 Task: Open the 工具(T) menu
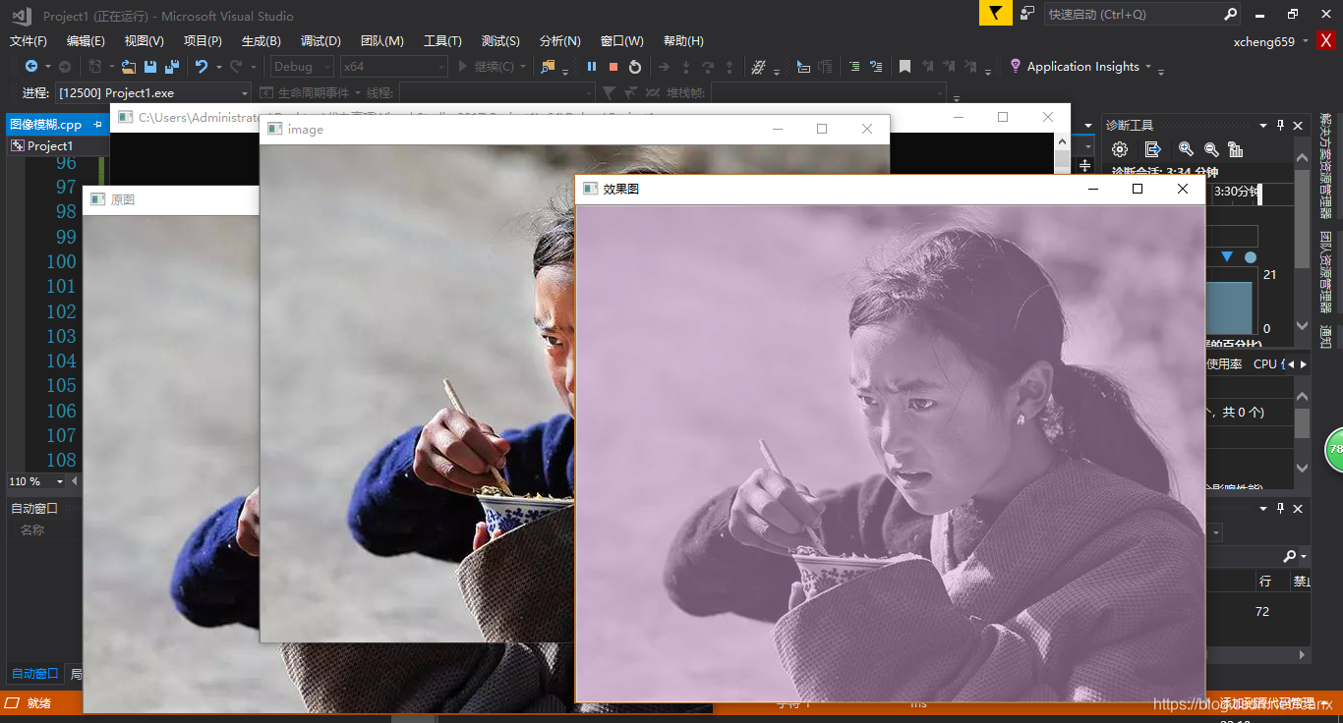pyautogui.click(x=442, y=41)
